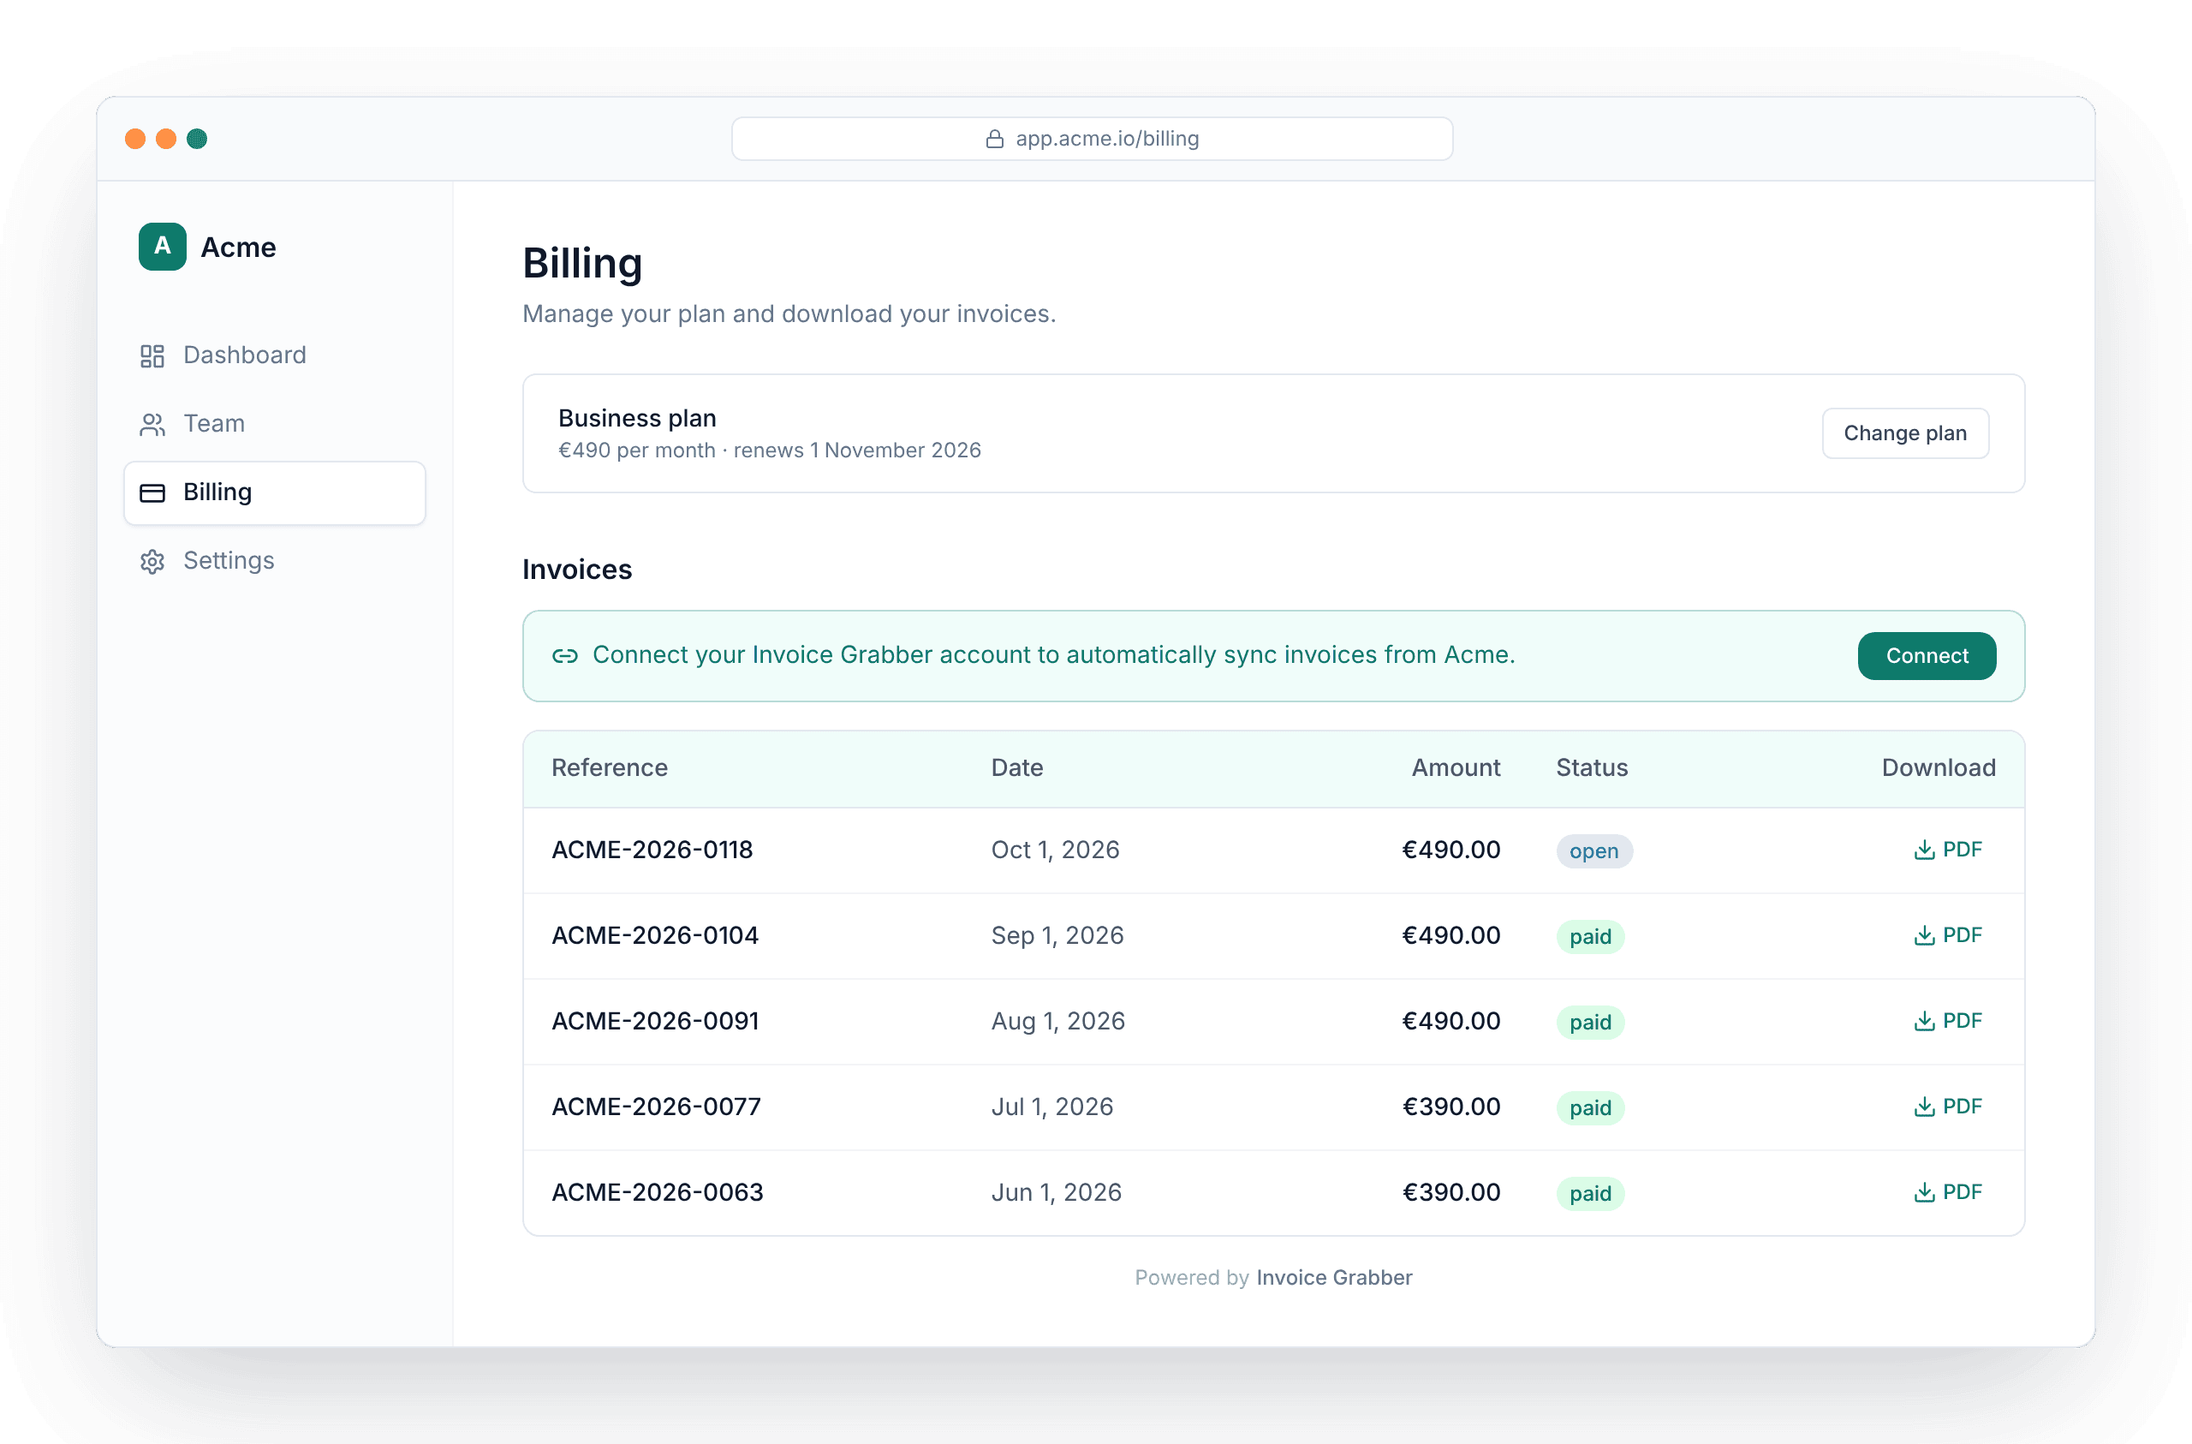The width and height of the screenshot is (2192, 1444).
Task: Select reference ACME-2026-0077
Action: click(x=656, y=1107)
